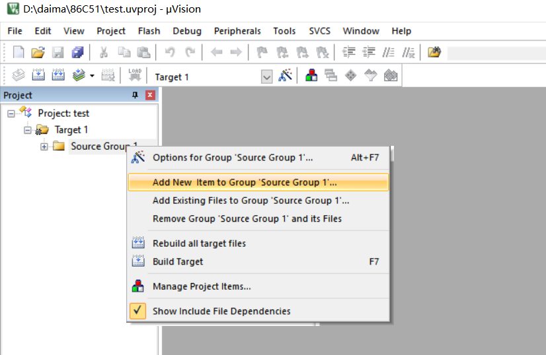Open the Flash menu
546x355 pixels.
click(149, 31)
